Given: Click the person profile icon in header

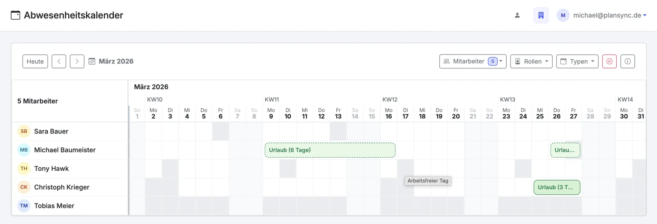Looking at the screenshot, I should [x=517, y=15].
